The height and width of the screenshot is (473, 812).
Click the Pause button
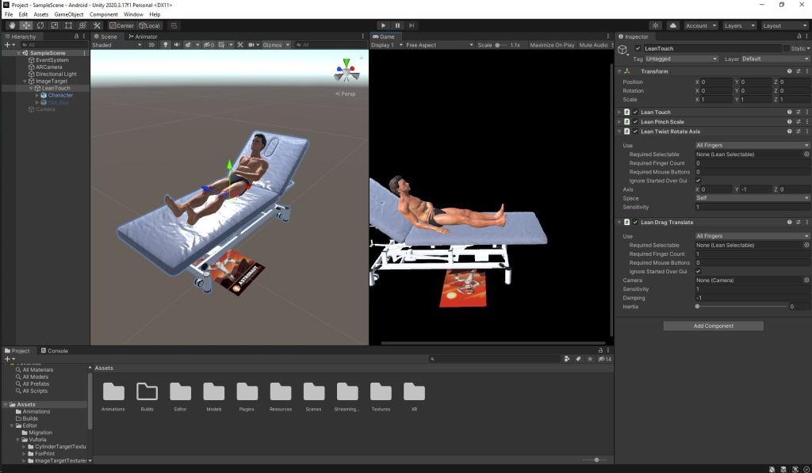point(397,25)
